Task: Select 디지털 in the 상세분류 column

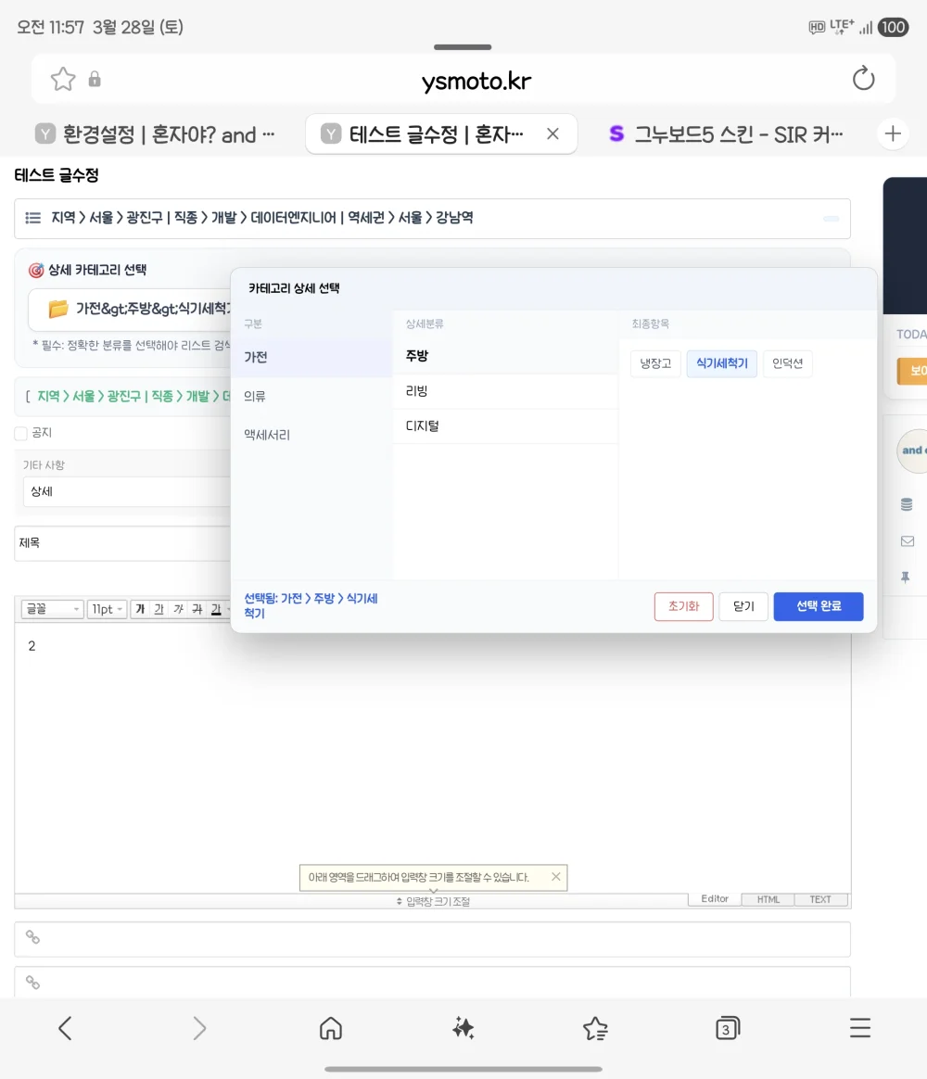Action: [x=506, y=426]
